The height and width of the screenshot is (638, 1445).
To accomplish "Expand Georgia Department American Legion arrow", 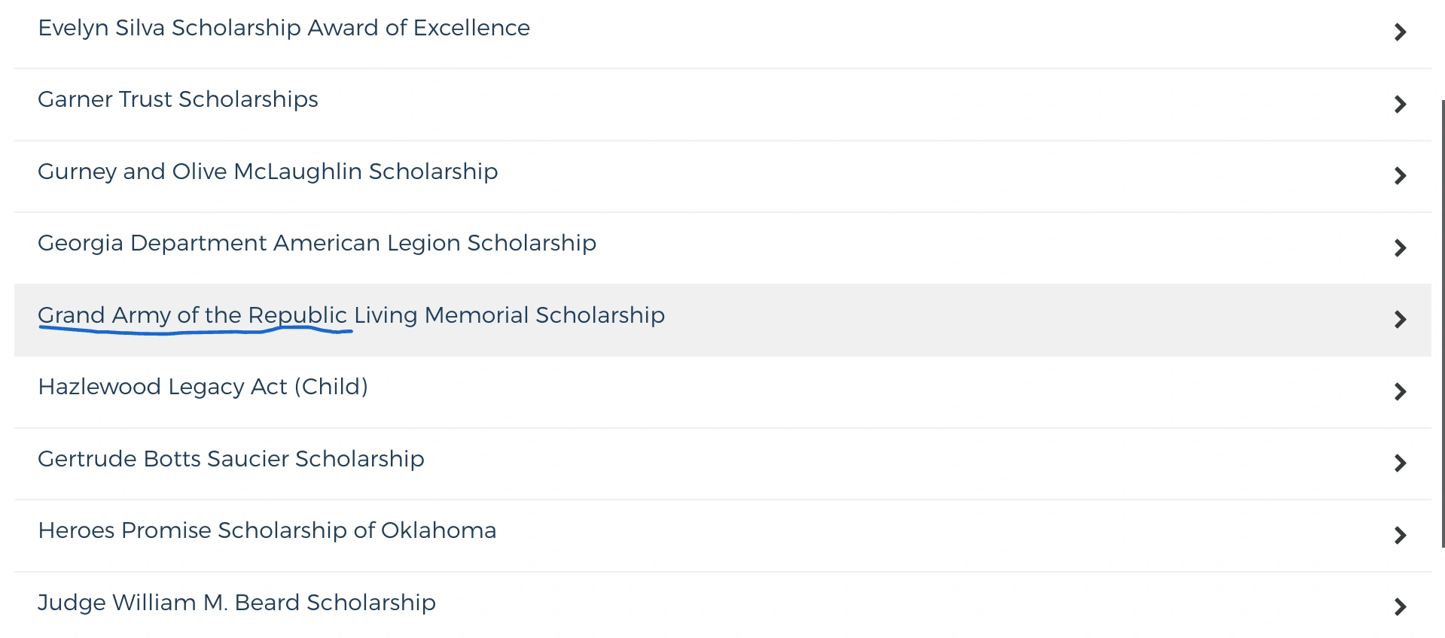I will coord(1400,248).
